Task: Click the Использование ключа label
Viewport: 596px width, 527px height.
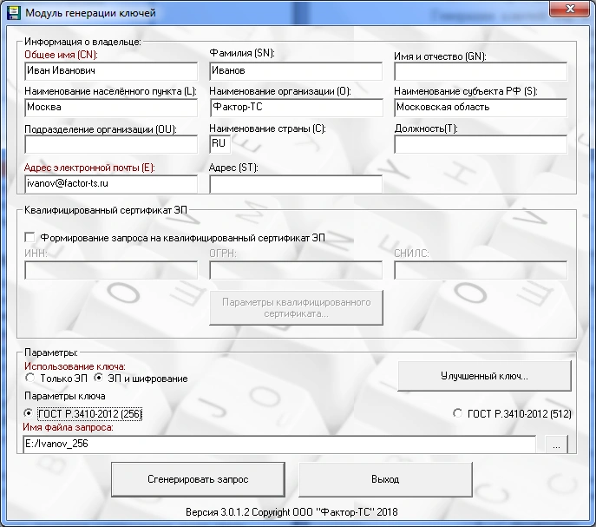Action: click(x=75, y=366)
